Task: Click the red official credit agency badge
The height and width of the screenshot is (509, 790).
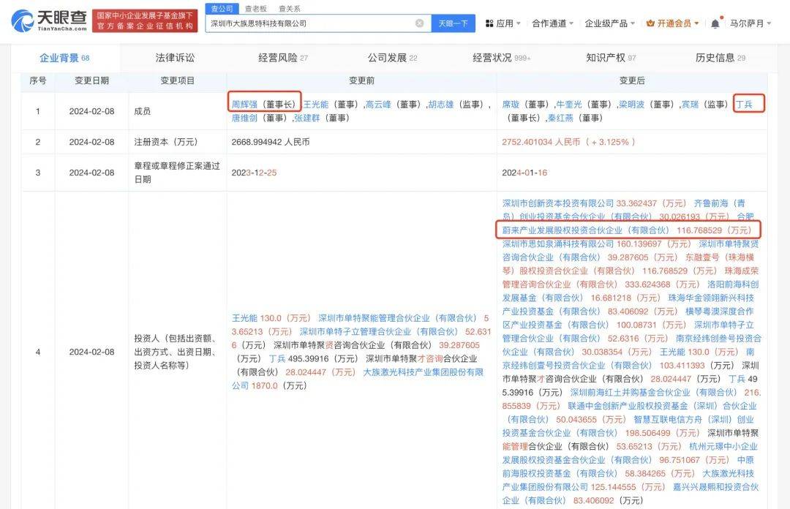Action: pyautogui.click(x=145, y=21)
